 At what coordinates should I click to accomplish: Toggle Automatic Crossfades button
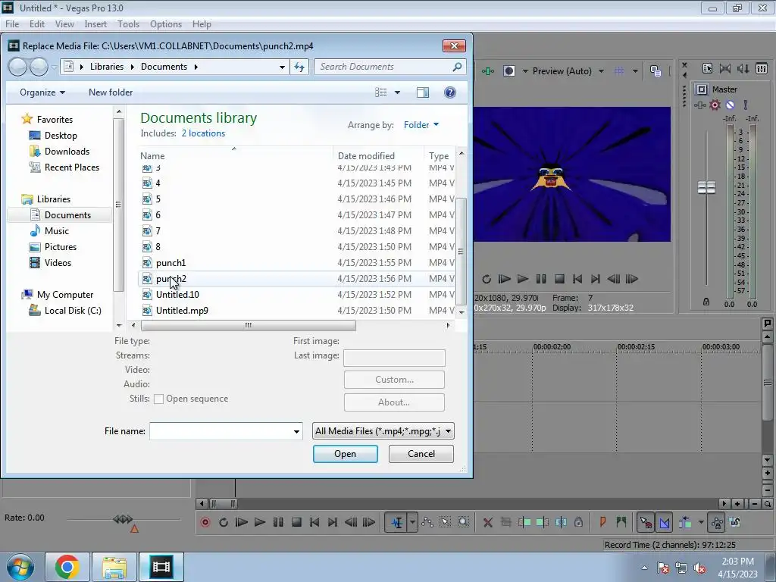tap(665, 522)
